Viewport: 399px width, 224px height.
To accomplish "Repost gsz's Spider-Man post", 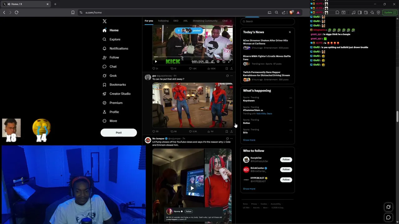I will click(x=173, y=131).
